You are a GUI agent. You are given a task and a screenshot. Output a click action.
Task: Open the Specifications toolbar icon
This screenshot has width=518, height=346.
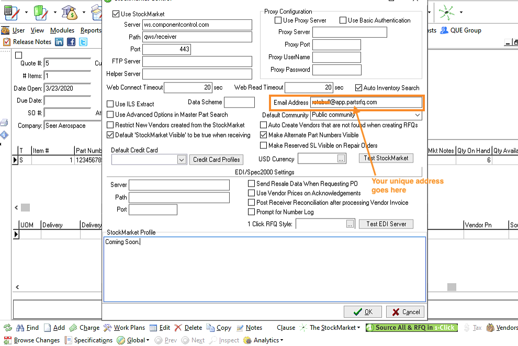point(68,340)
